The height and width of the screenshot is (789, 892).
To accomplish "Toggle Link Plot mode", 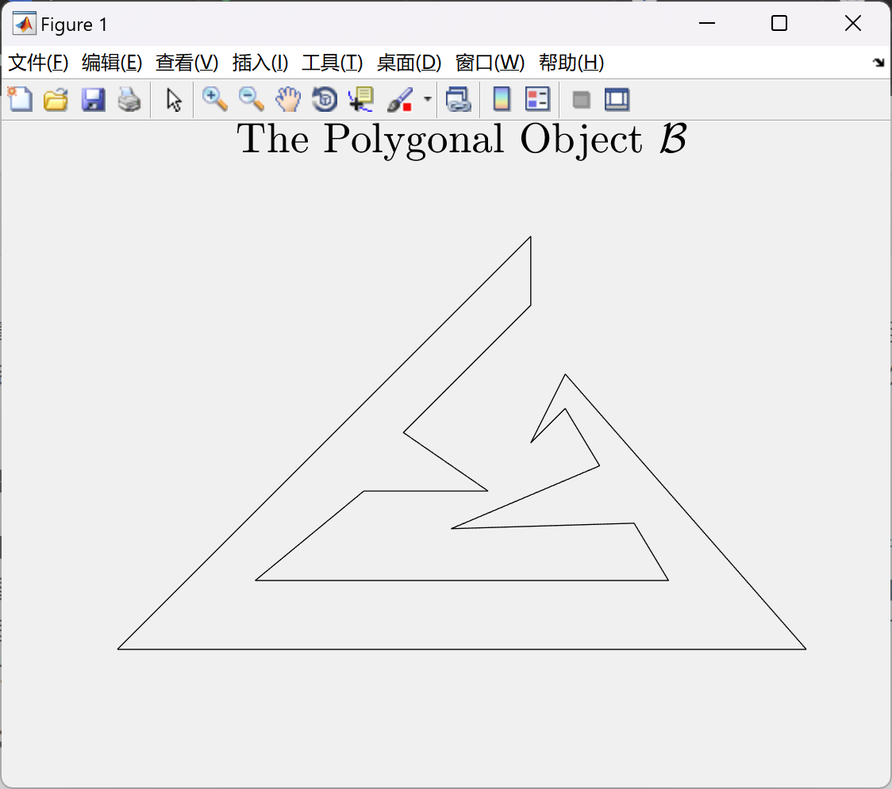I will pyautogui.click(x=459, y=99).
